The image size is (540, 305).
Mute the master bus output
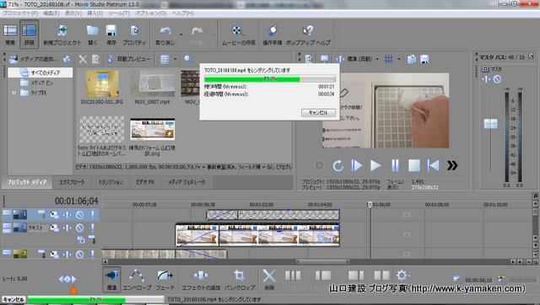click(x=497, y=79)
